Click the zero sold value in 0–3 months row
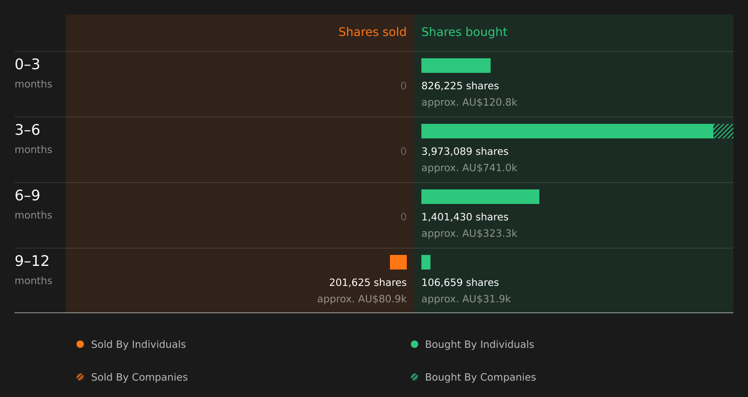 point(404,86)
